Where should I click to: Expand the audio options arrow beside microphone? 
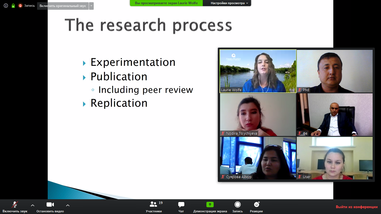[33, 205]
